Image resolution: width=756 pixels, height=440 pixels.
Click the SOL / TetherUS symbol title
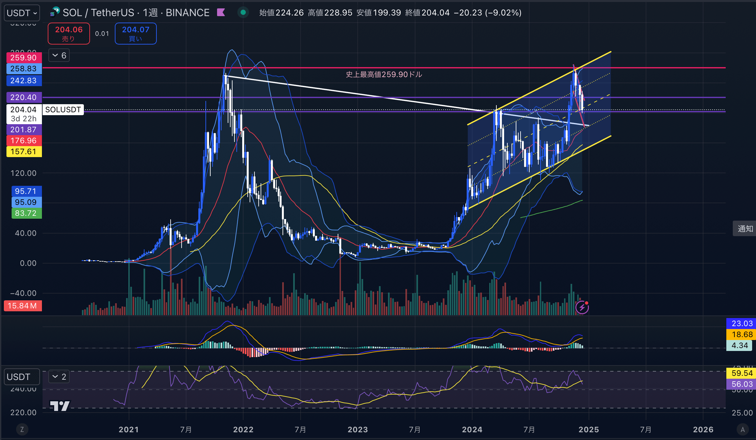[98, 13]
